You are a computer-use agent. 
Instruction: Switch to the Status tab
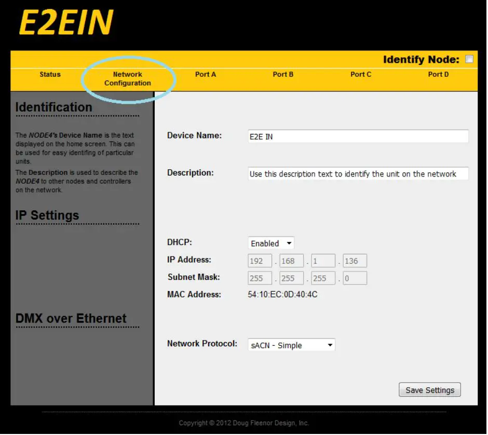tap(49, 74)
